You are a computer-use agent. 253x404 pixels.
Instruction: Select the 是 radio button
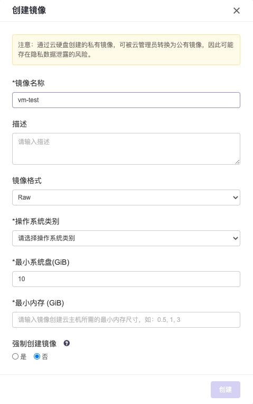(x=15, y=356)
